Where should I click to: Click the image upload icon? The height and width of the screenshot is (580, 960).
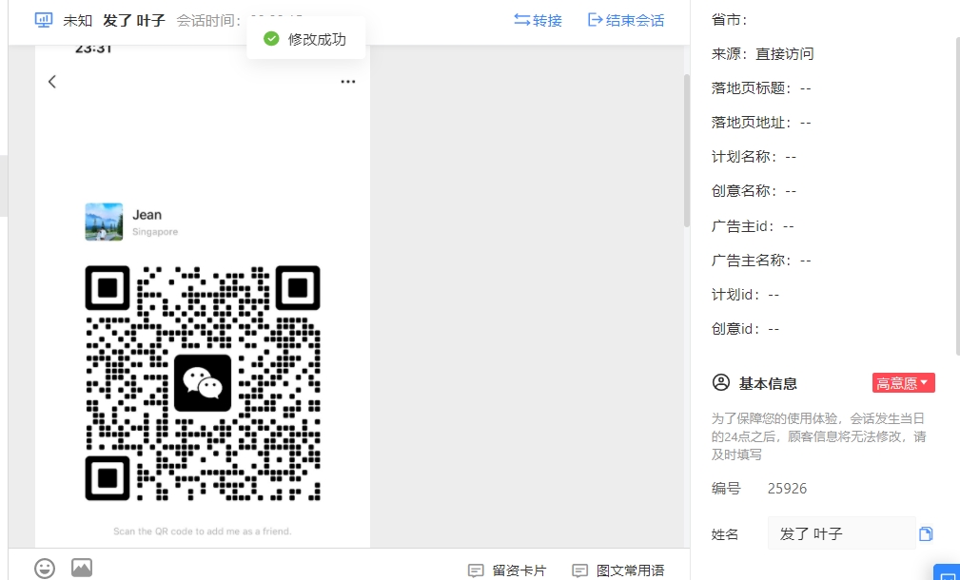pyautogui.click(x=82, y=568)
